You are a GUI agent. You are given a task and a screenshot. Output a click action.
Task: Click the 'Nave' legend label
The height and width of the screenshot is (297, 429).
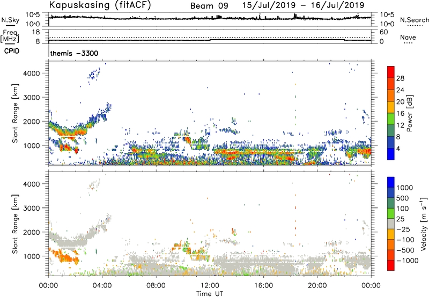408,37
